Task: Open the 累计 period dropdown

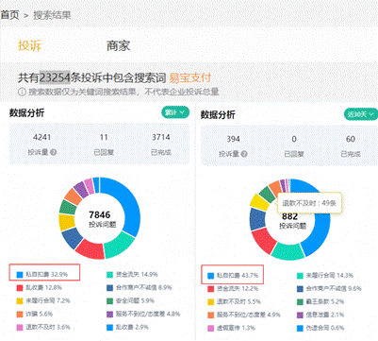Action: click(x=175, y=112)
